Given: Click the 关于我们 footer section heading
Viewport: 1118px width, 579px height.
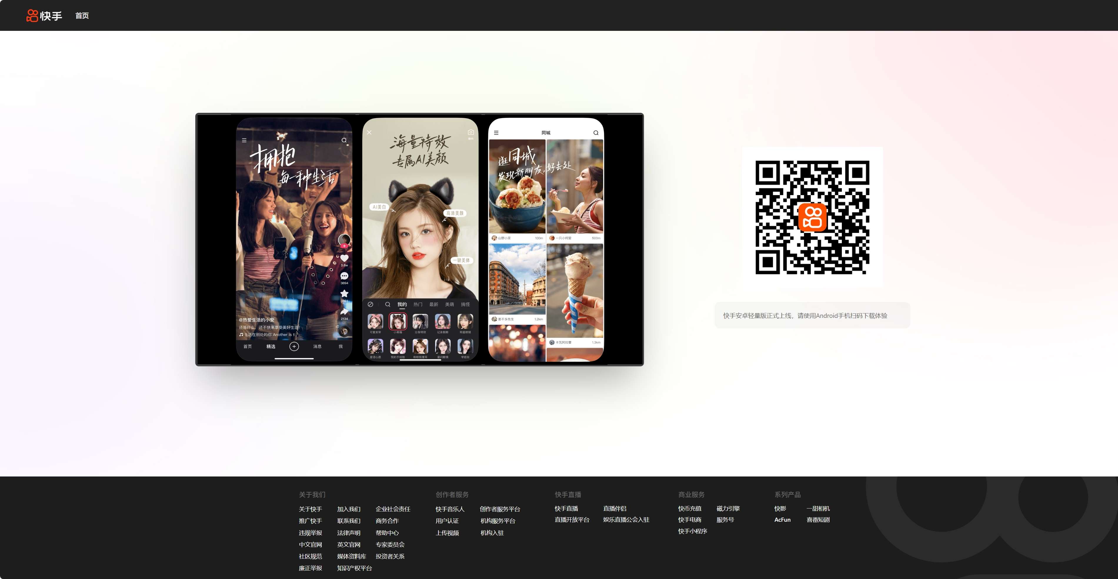Looking at the screenshot, I should (x=312, y=495).
